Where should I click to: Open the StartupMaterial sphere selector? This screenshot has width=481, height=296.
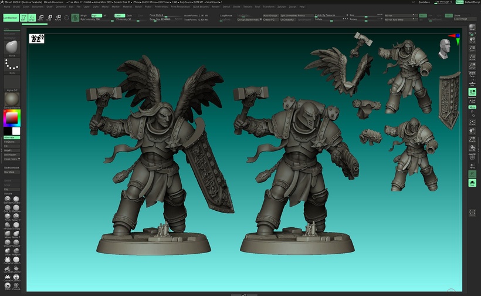point(12,100)
